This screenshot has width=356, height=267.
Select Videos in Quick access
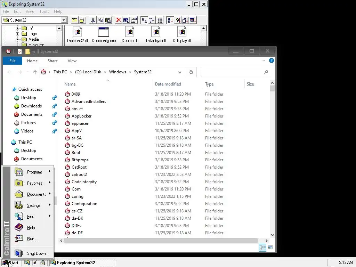pyautogui.click(x=27, y=131)
